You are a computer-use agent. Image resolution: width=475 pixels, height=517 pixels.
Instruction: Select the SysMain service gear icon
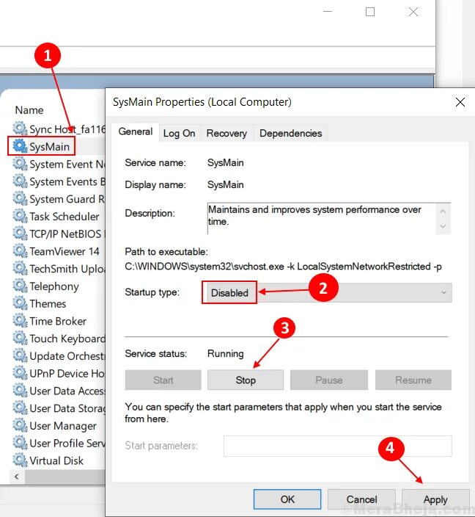(20, 146)
